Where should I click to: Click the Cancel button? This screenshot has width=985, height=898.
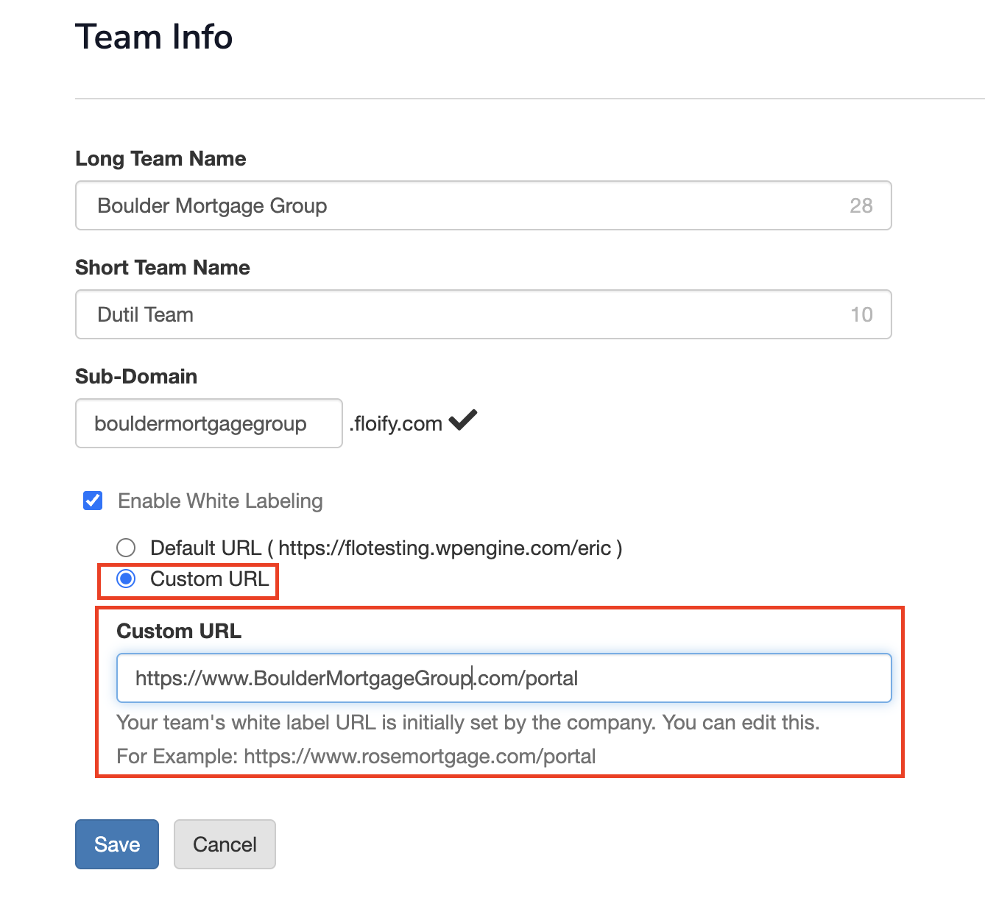(225, 844)
